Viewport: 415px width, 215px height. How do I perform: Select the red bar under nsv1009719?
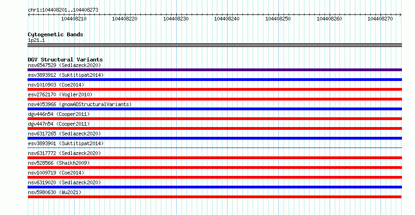[x=214, y=177]
